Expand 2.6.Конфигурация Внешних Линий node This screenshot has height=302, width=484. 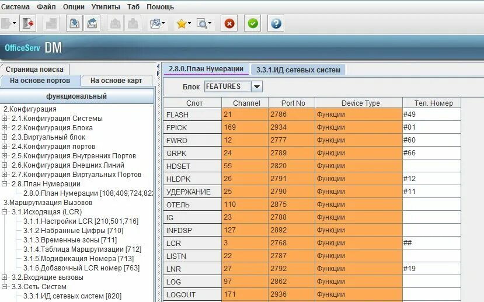click(x=4, y=165)
